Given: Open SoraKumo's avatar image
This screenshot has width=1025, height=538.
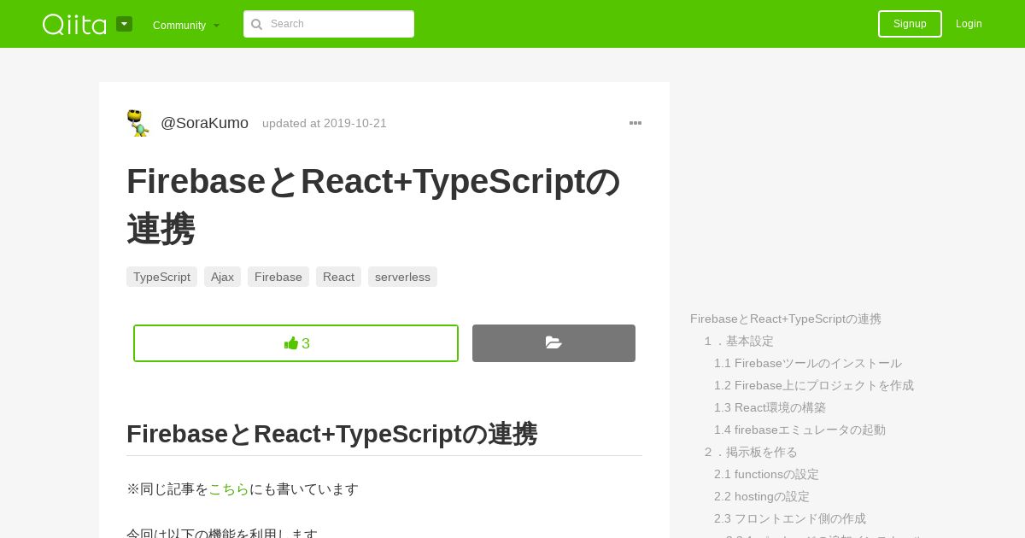Looking at the screenshot, I should [x=138, y=123].
